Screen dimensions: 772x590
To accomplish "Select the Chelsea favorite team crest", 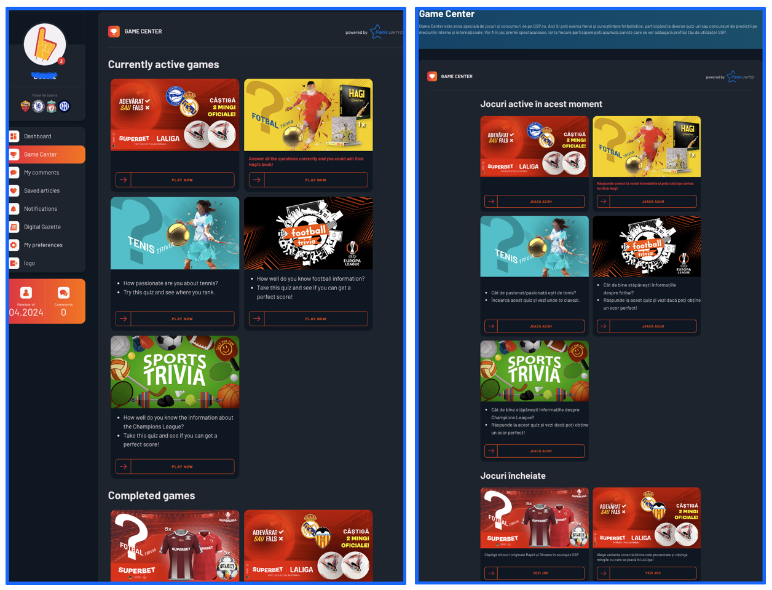I will (x=38, y=106).
